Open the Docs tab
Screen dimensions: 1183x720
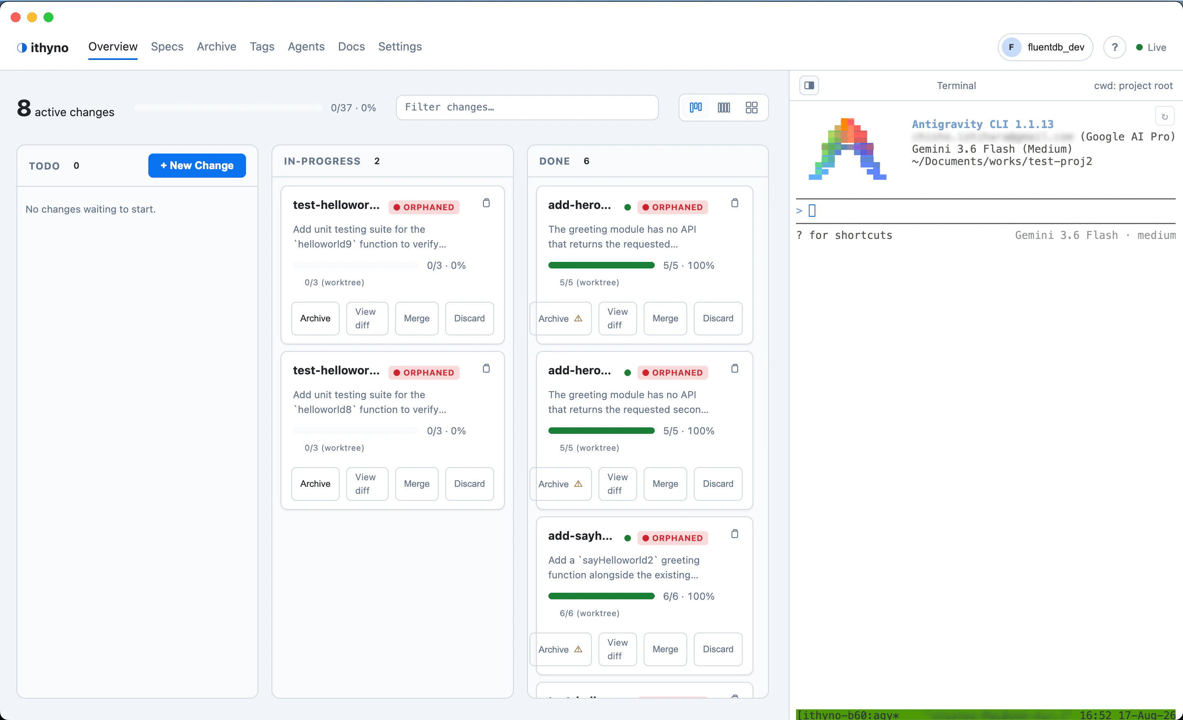[x=352, y=46]
